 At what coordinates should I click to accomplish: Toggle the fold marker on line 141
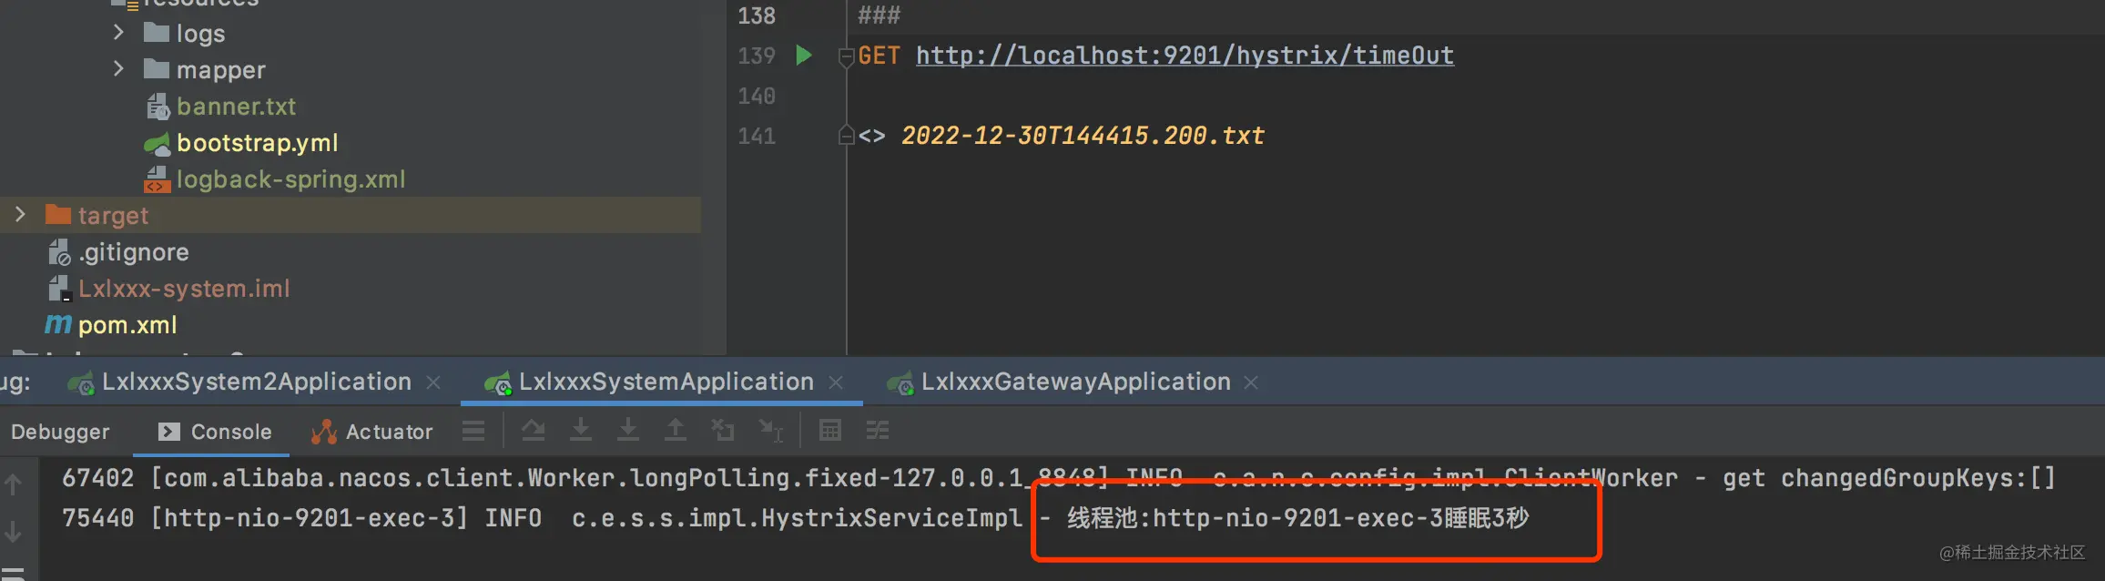tap(845, 136)
